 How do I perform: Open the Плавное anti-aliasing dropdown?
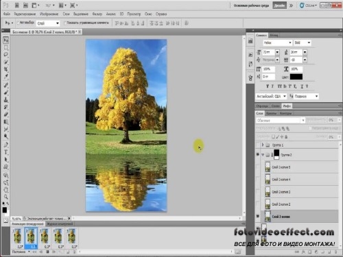pos(306,97)
